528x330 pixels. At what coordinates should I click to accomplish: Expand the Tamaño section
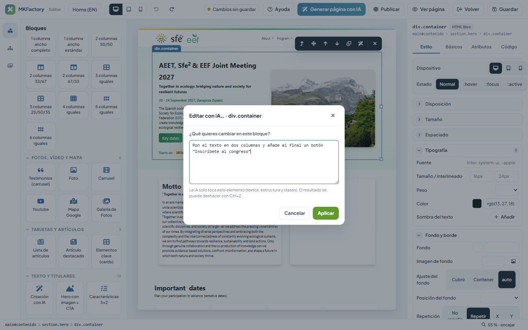(x=467, y=120)
